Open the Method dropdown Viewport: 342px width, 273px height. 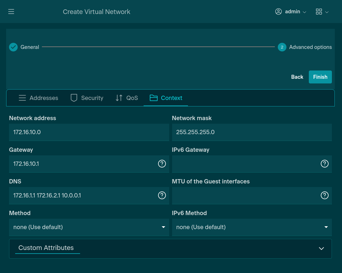(89, 227)
